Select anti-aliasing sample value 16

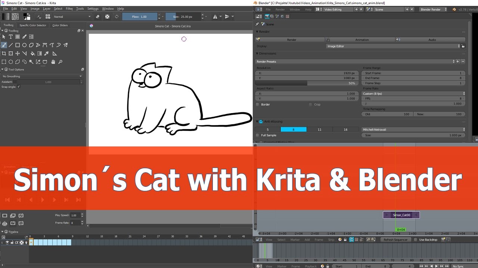[x=345, y=130]
